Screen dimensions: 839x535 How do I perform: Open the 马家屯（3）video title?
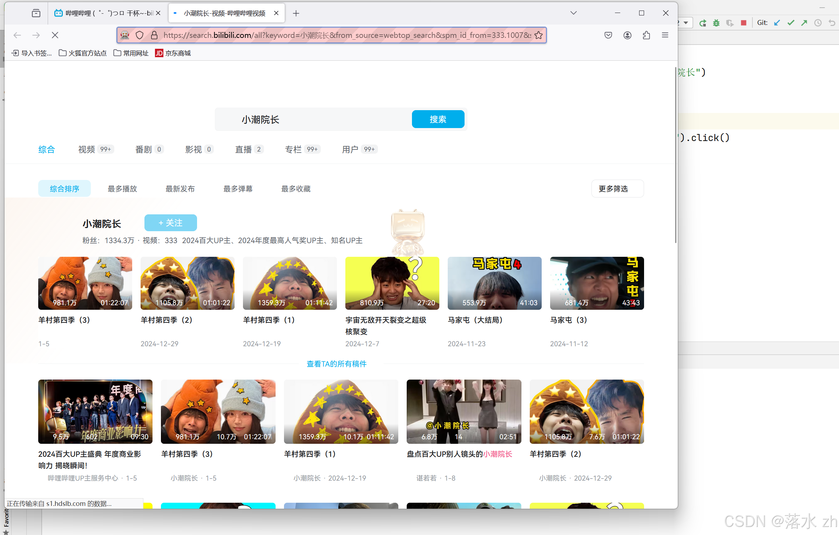click(568, 320)
